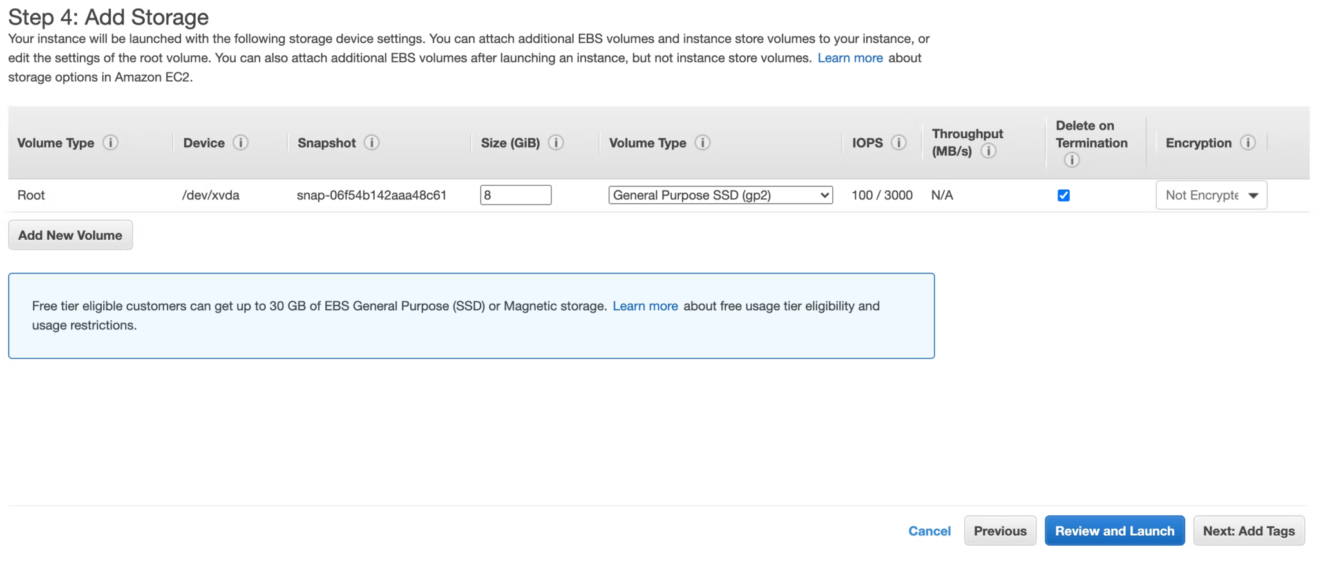This screenshot has width=1319, height=563.
Task: Click the IOPS info icon
Action: (x=898, y=143)
